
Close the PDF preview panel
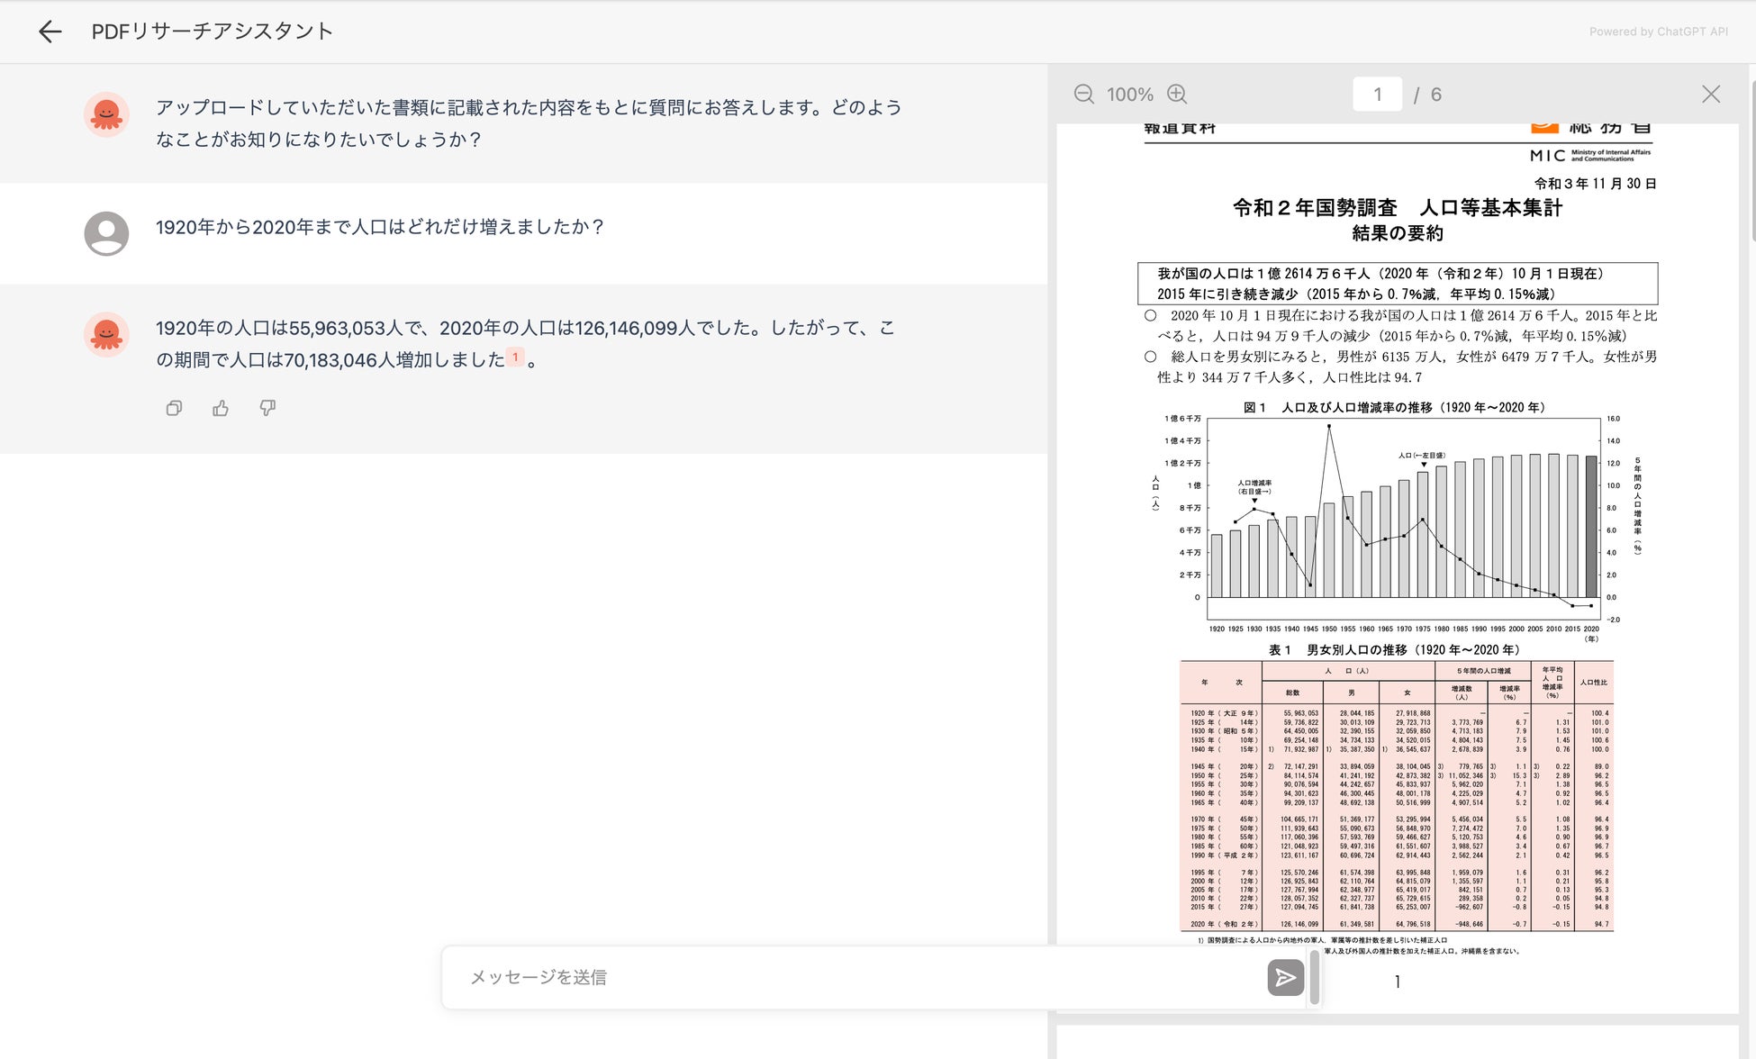tap(1711, 95)
